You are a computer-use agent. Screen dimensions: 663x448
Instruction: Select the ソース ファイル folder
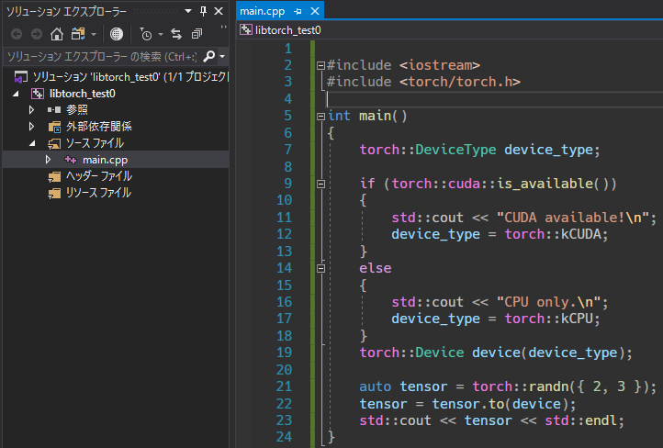click(95, 143)
